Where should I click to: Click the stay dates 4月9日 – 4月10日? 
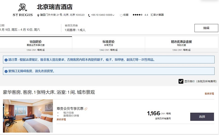tap(20, 30)
